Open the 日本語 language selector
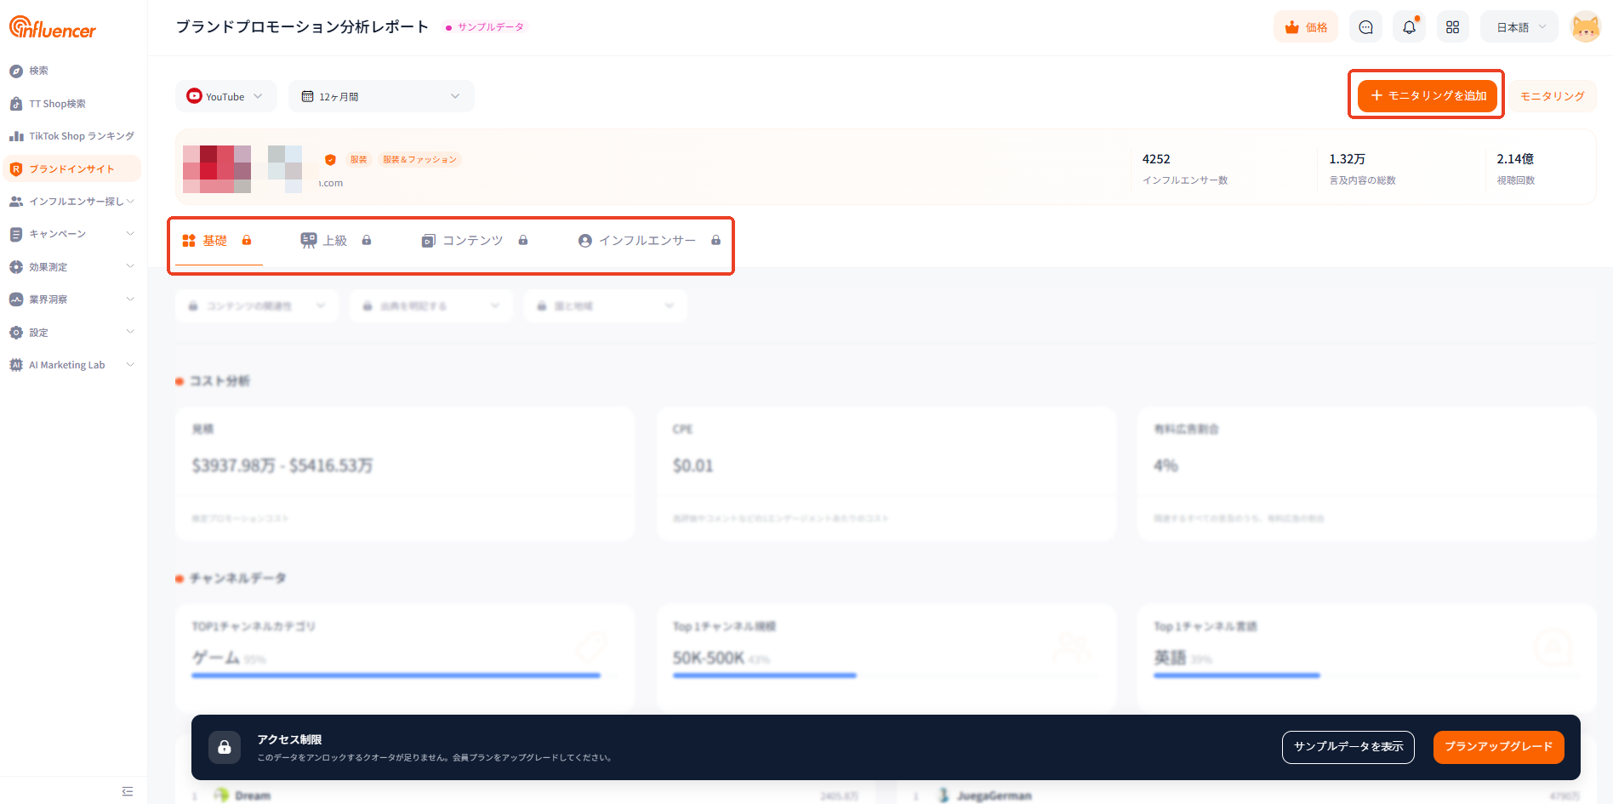 click(x=1519, y=27)
